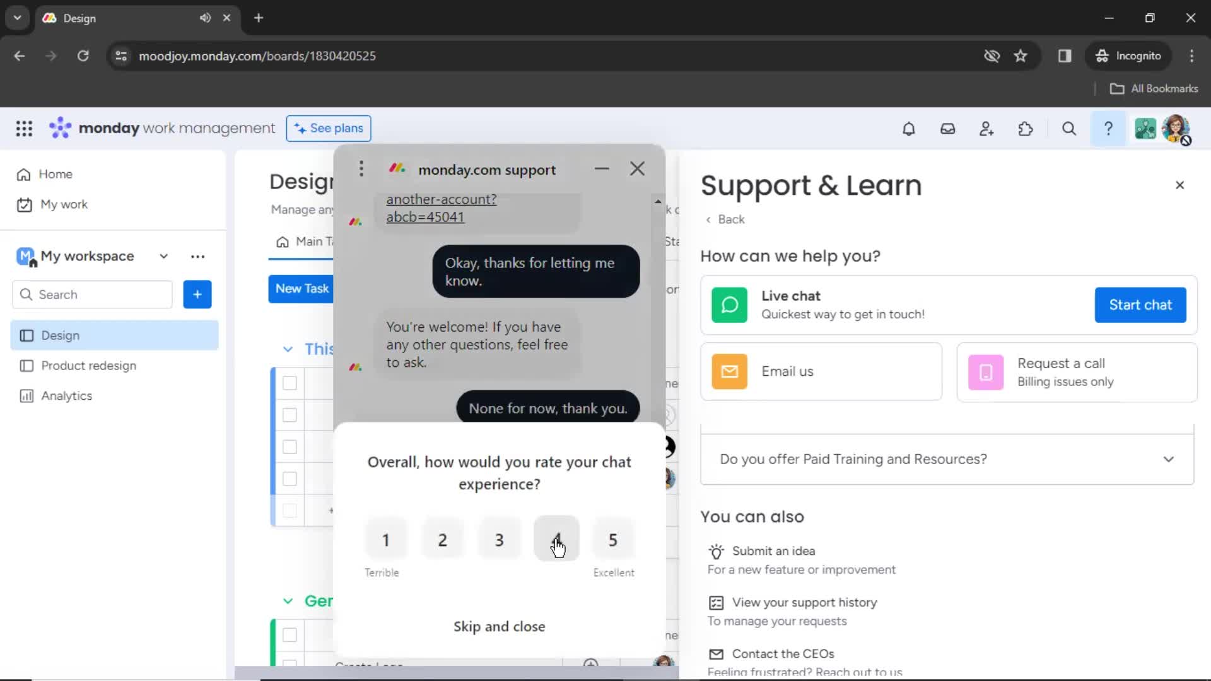The width and height of the screenshot is (1211, 681).
Task: Close the monday.com support chat window
Action: [637, 168]
